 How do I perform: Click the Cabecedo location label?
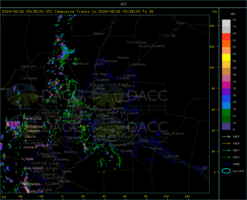click(34, 131)
